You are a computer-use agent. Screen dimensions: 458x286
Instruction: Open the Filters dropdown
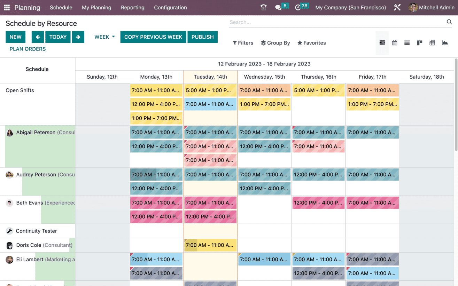[243, 43]
